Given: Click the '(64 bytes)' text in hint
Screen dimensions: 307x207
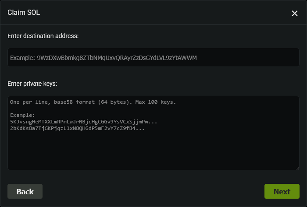Looking at the screenshot, I should [x=119, y=102].
